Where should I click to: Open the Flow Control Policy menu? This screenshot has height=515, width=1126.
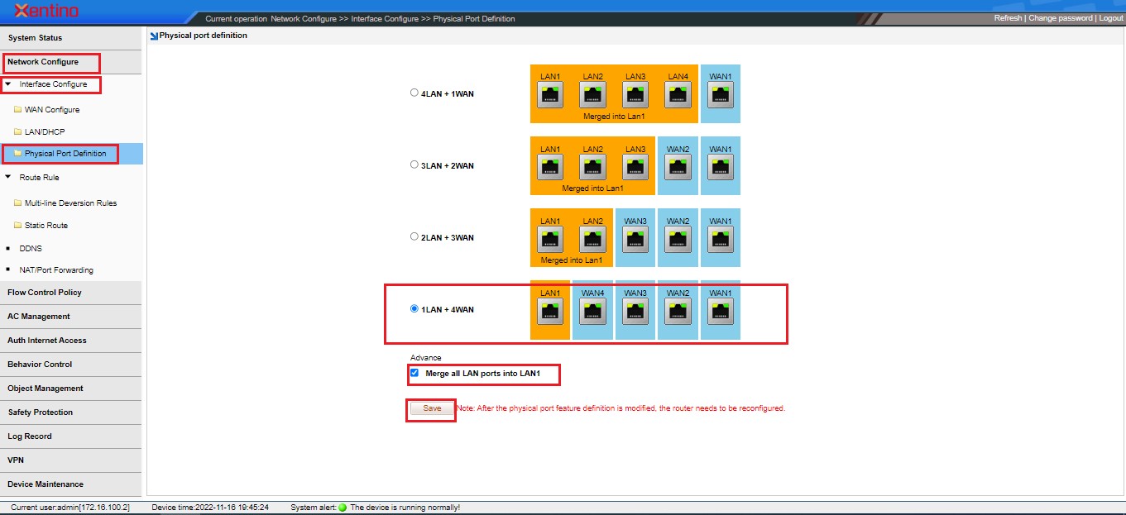tap(45, 293)
